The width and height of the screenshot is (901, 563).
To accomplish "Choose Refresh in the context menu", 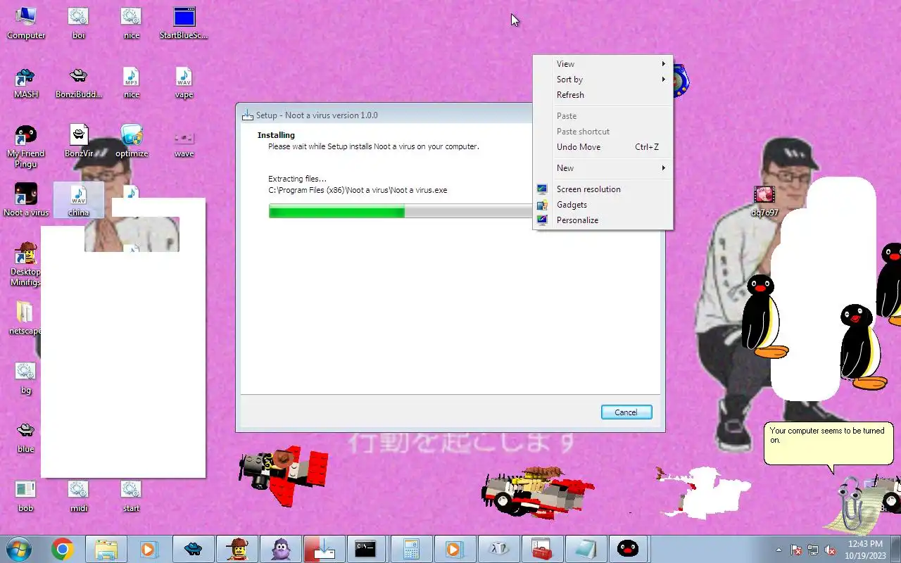I will pos(603,95).
